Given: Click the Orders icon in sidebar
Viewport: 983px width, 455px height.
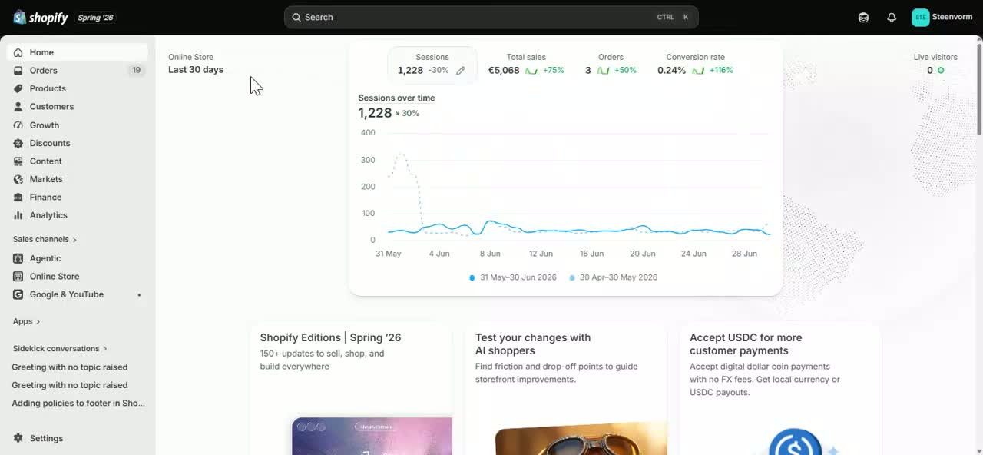Looking at the screenshot, I should [x=18, y=71].
